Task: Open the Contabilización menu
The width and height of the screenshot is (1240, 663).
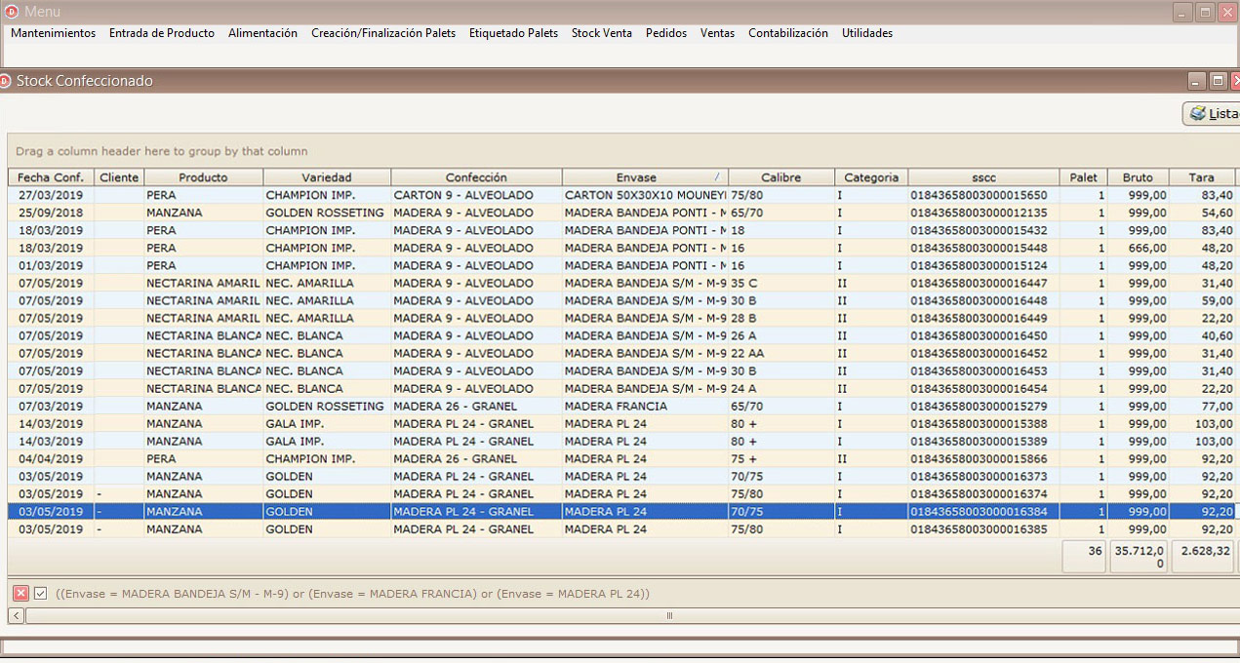Action: pos(788,33)
